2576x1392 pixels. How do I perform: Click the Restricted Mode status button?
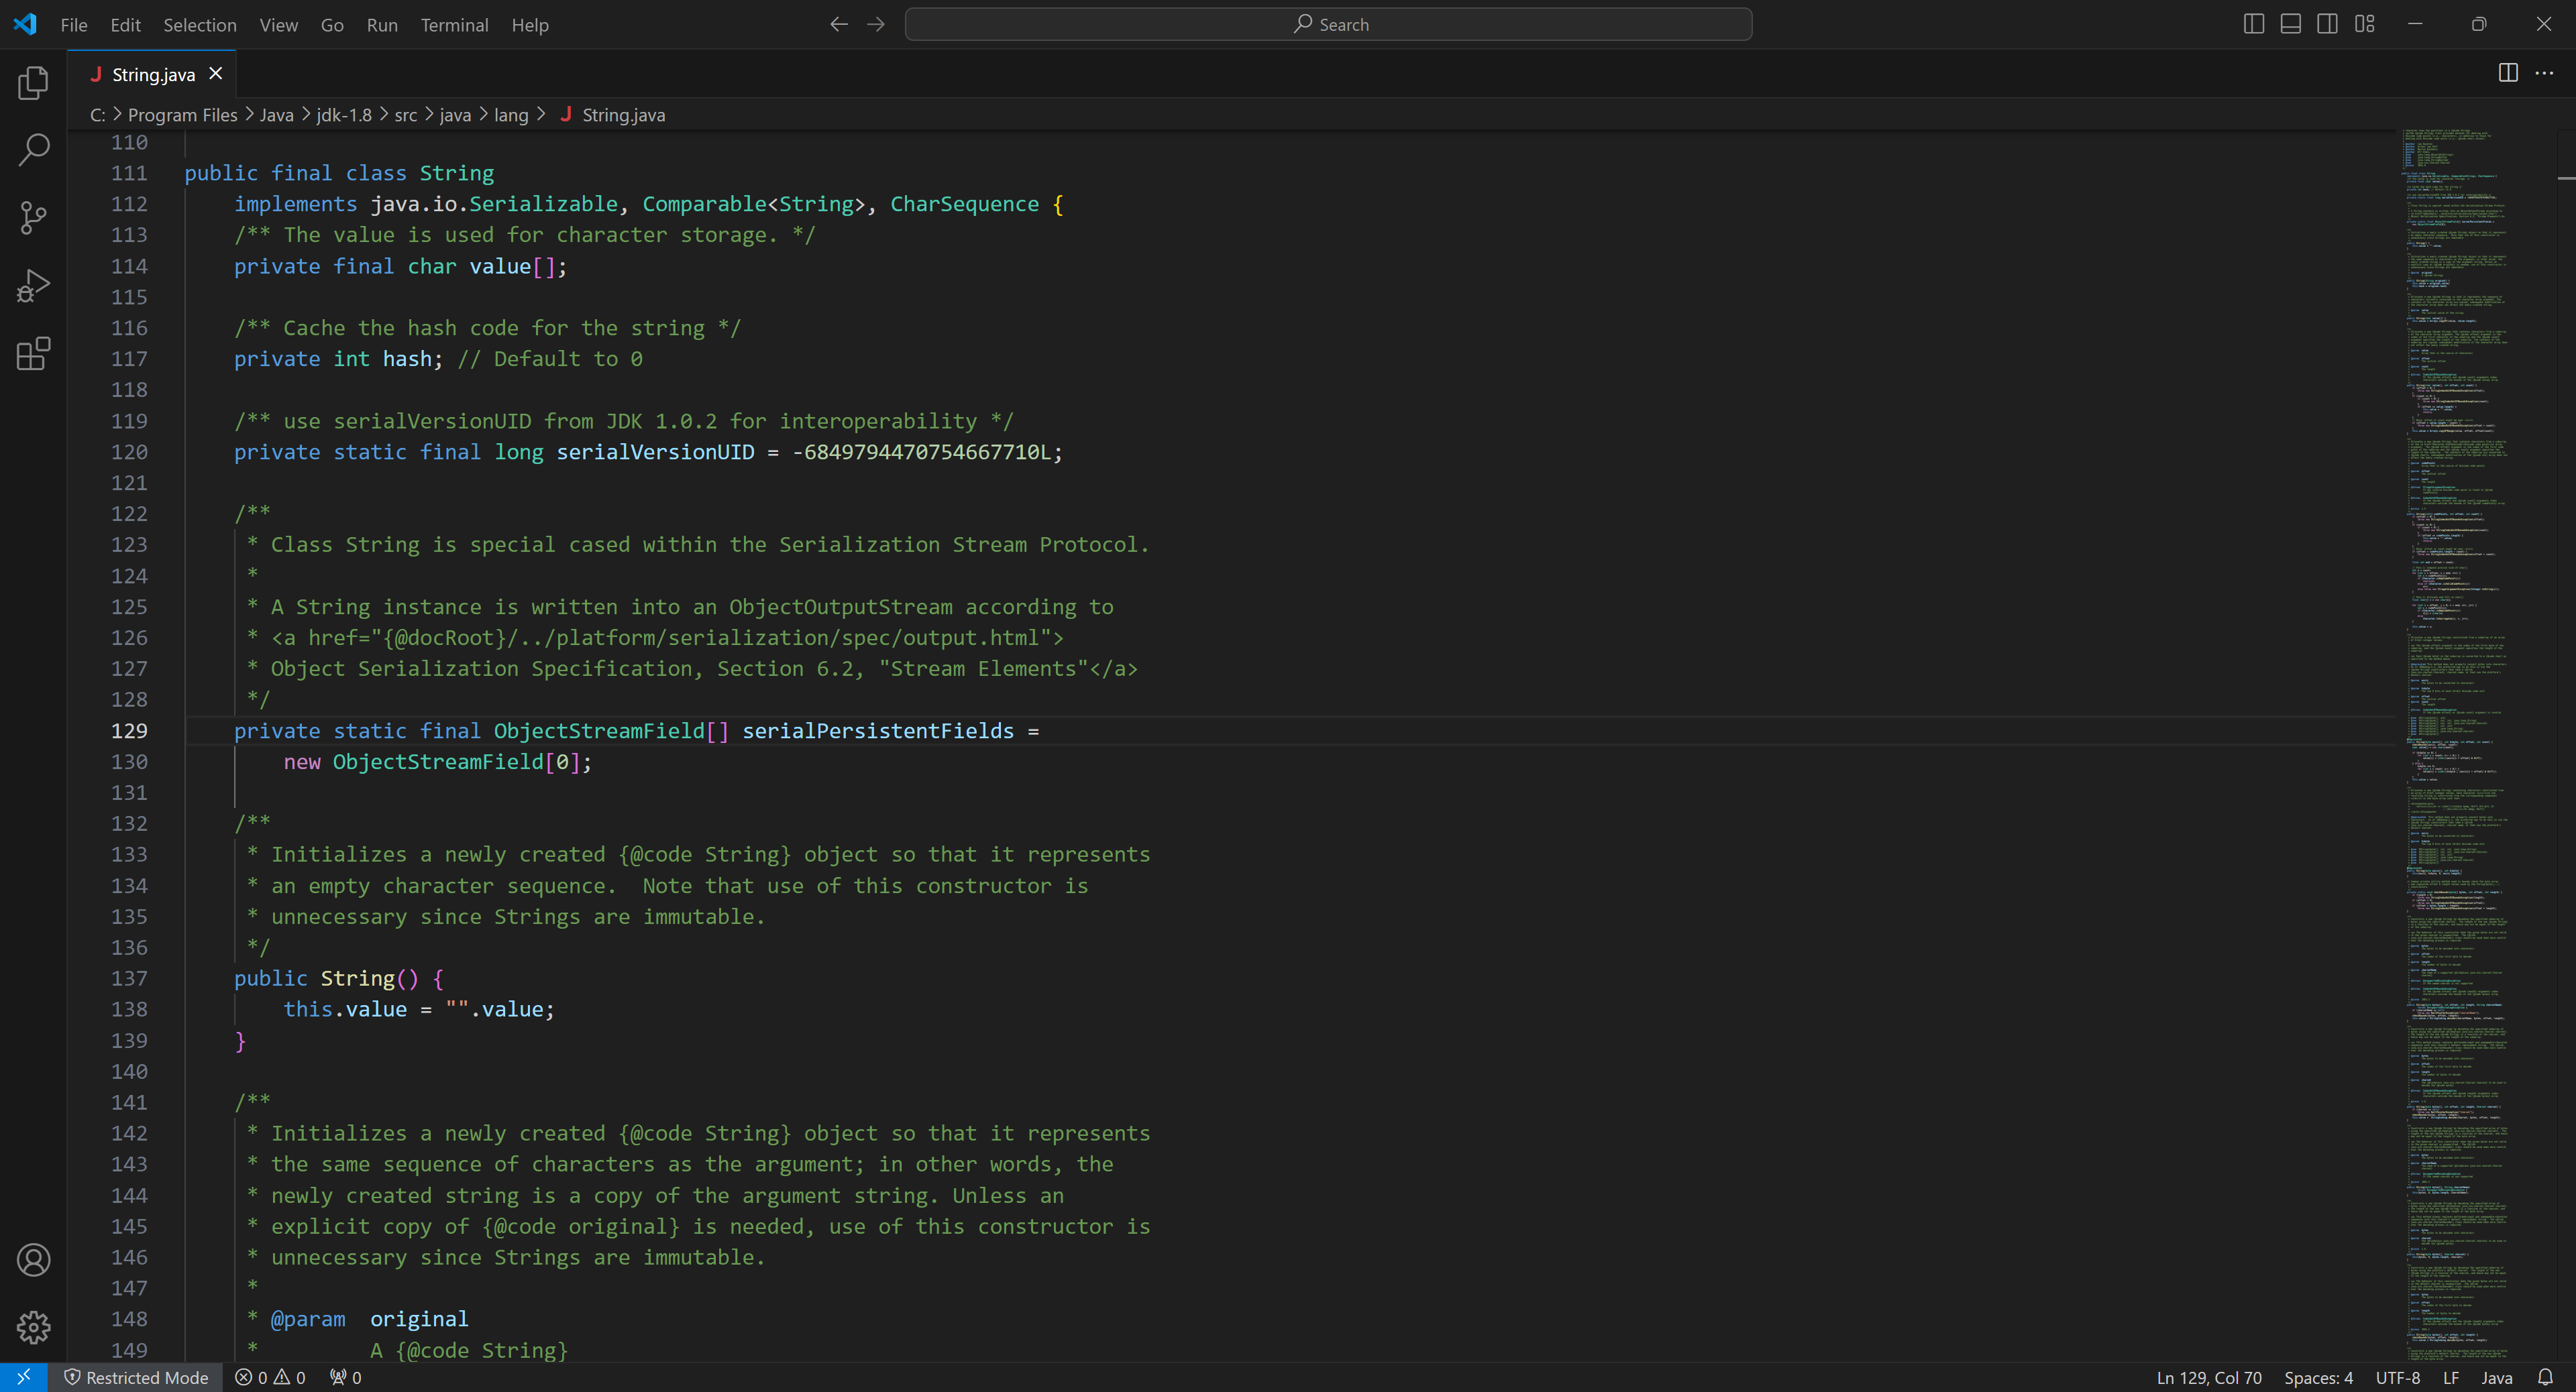point(136,1377)
